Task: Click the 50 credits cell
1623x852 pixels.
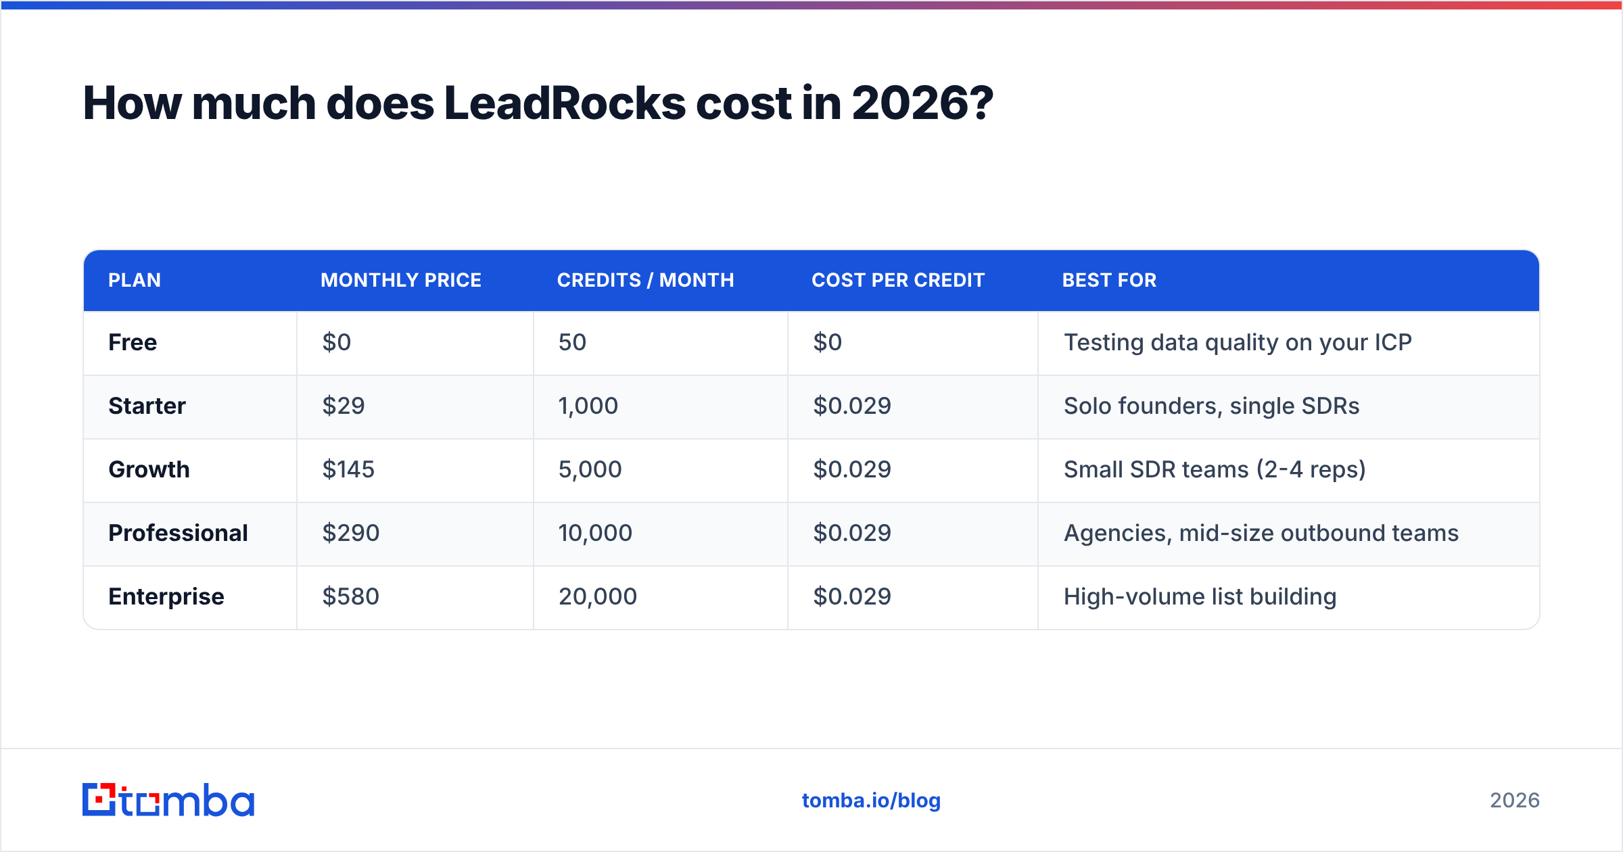Action: (661, 343)
